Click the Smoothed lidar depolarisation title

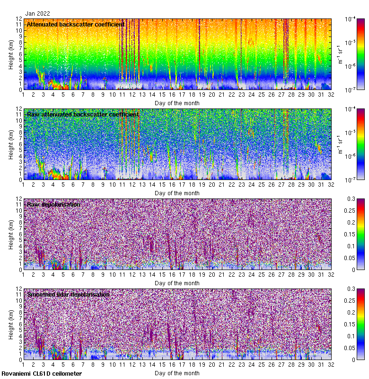click(69, 294)
